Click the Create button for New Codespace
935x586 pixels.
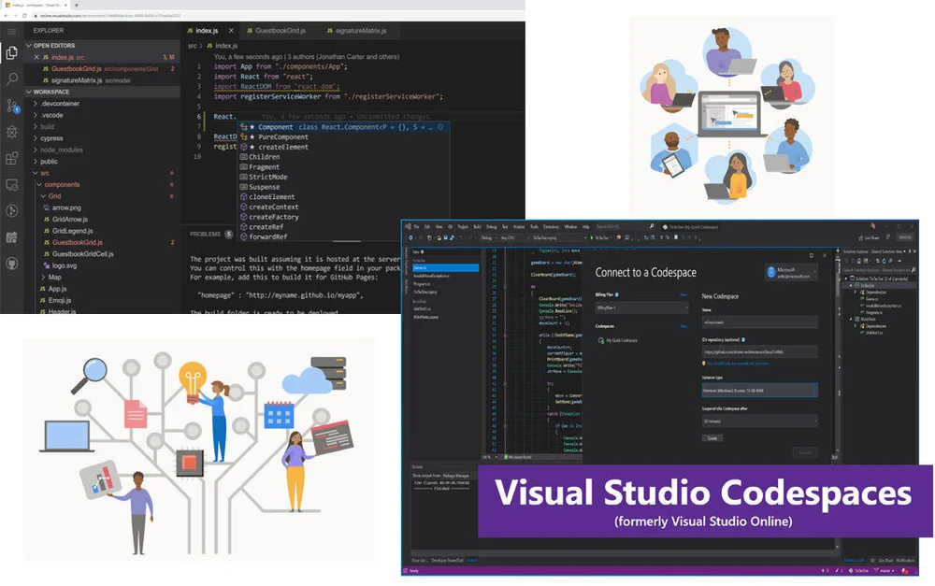[712, 438]
